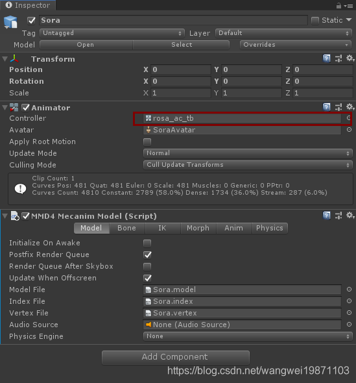
Task: Uncheck Postfix Render Queue
Action: coord(147,254)
